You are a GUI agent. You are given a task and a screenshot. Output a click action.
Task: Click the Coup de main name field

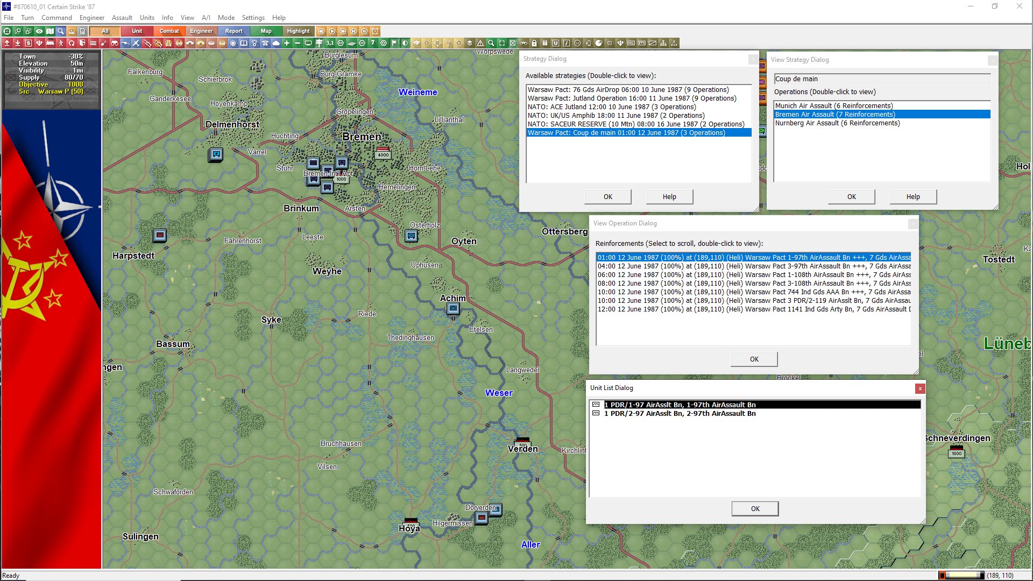(x=881, y=79)
